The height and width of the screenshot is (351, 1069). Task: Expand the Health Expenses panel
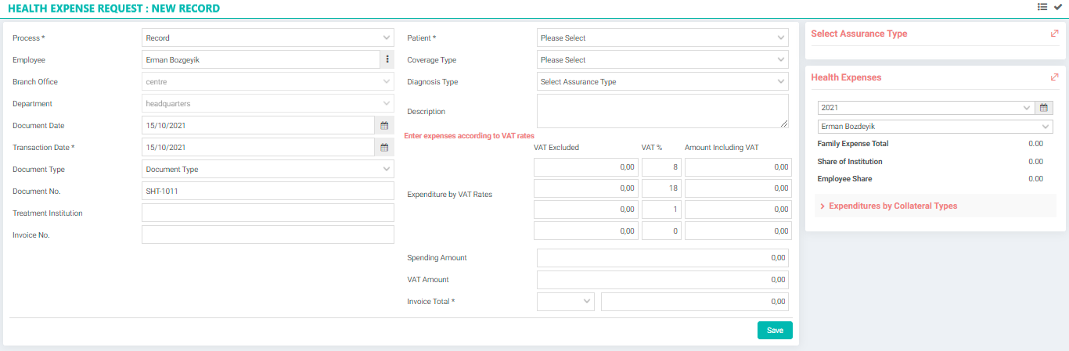[1054, 77]
